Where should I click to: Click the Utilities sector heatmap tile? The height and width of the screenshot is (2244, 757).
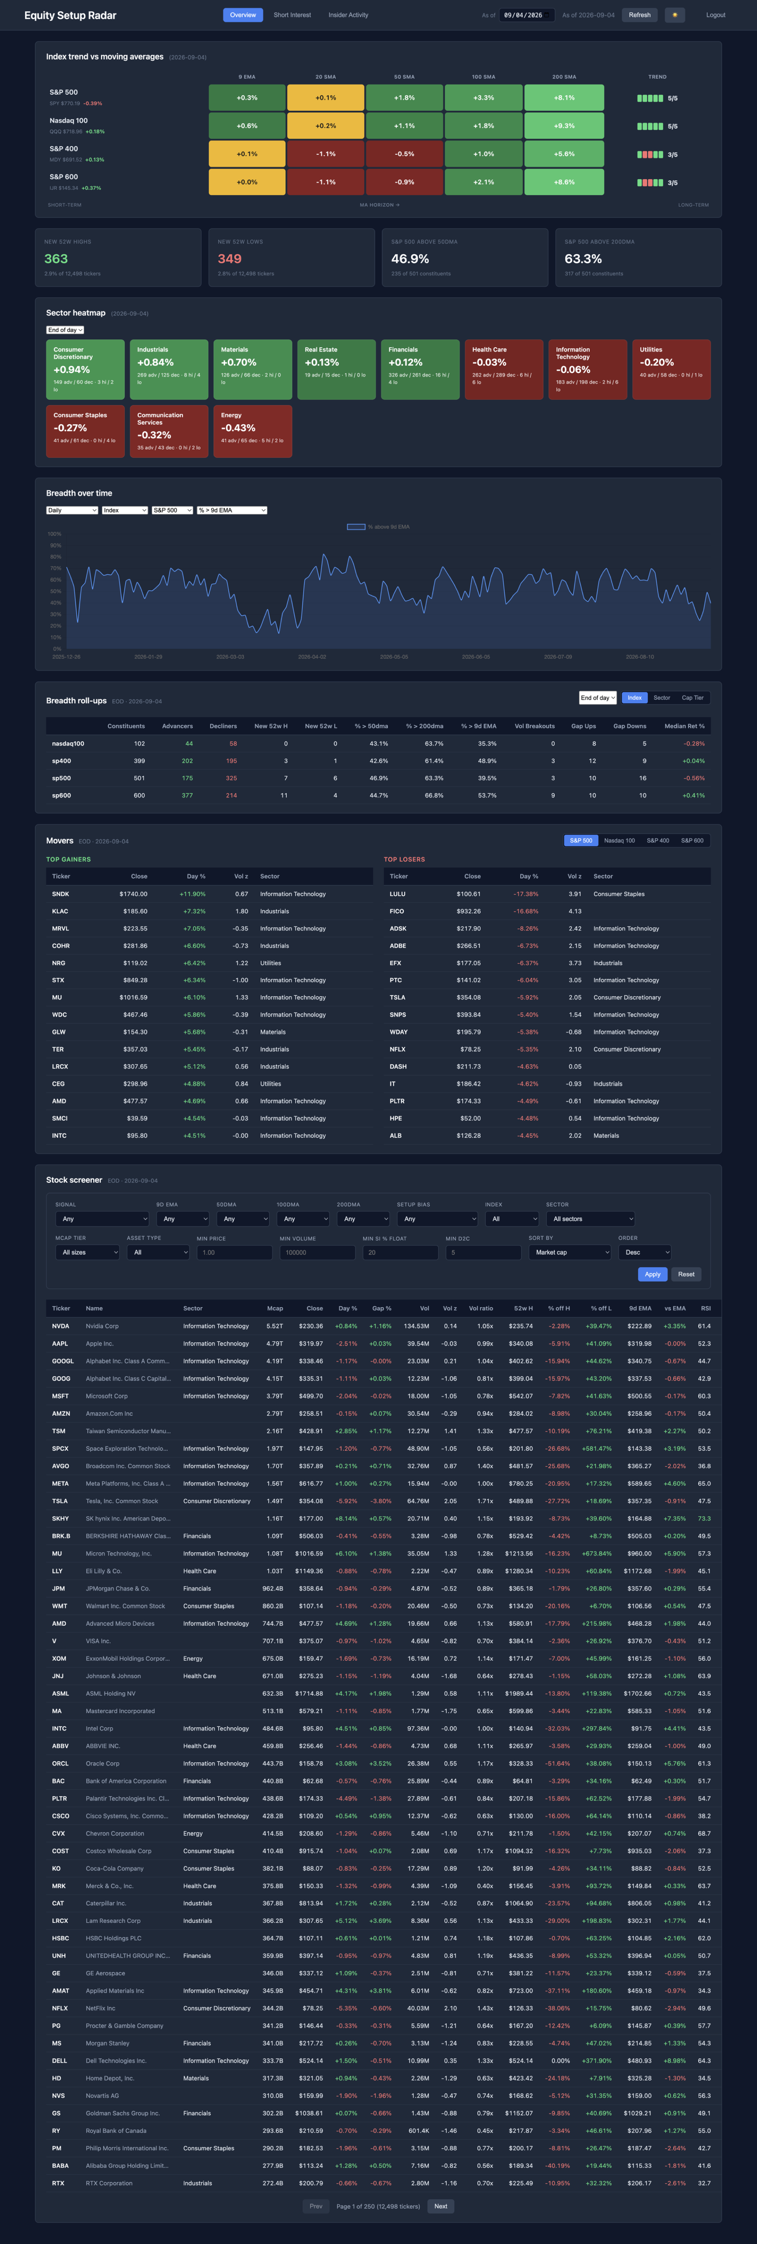[x=672, y=370]
